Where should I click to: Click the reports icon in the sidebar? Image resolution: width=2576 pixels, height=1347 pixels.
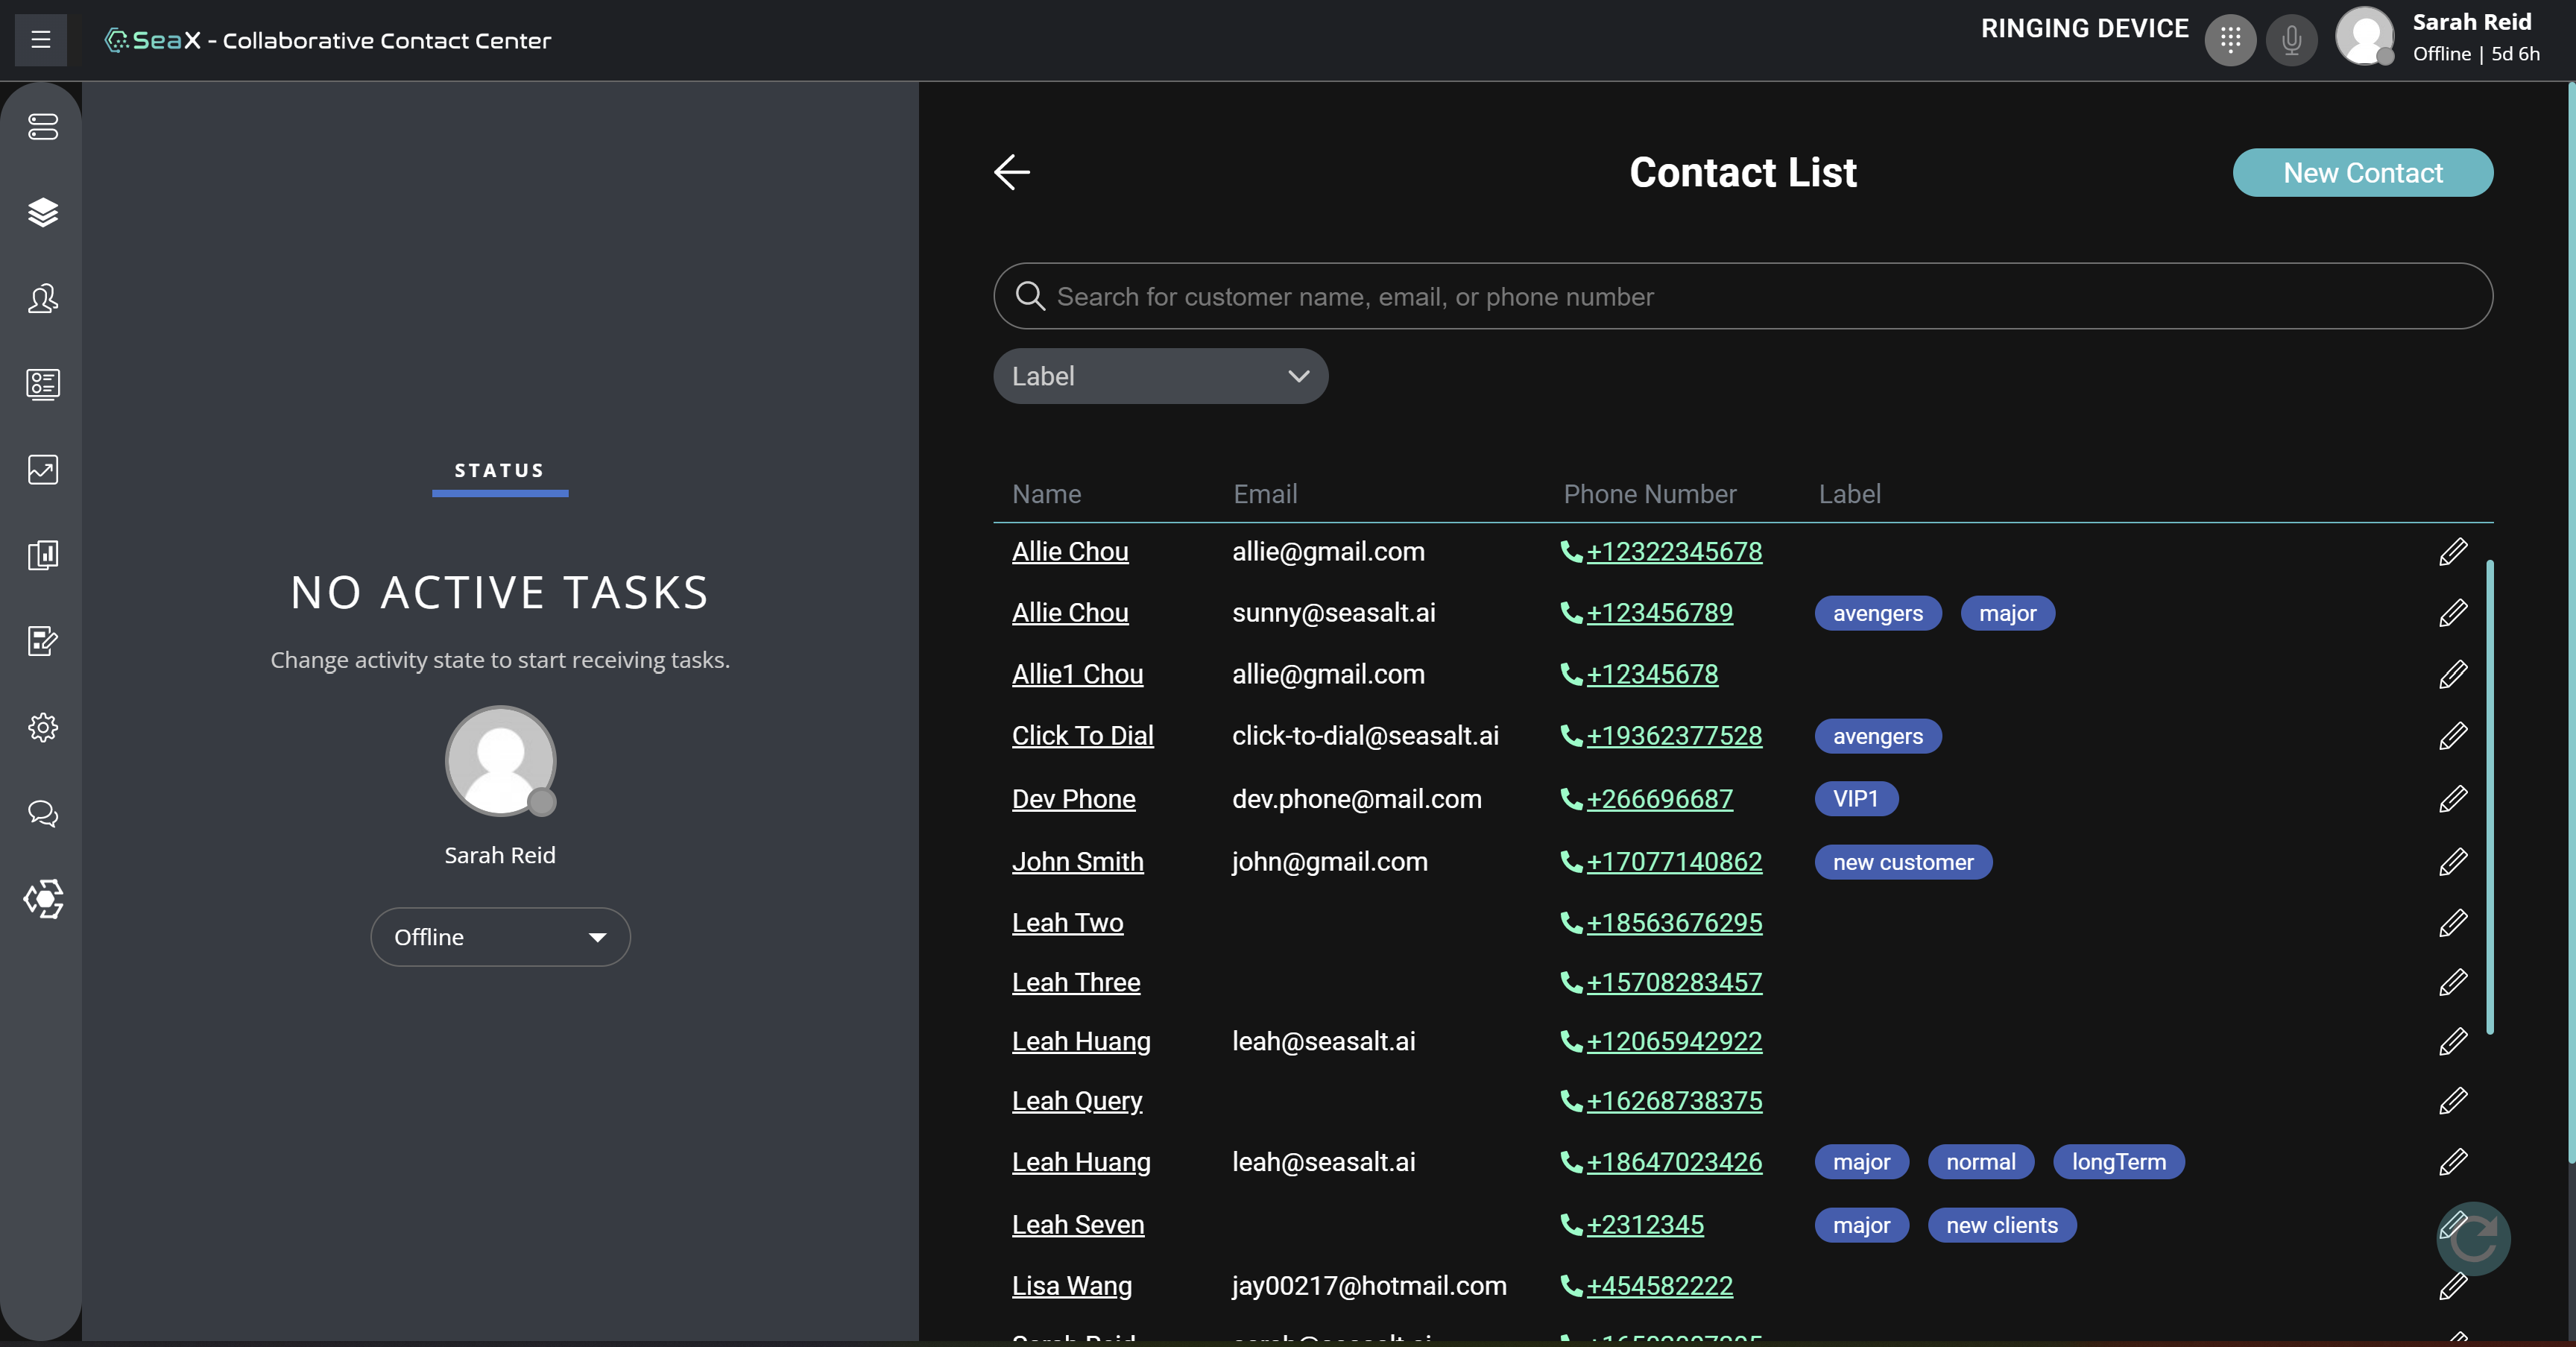pos(42,555)
